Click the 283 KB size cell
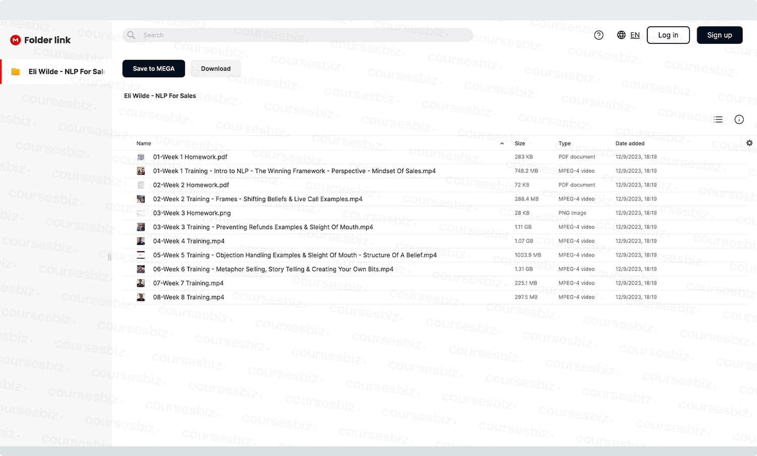The width and height of the screenshot is (757, 456). pyautogui.click(x=523, y=157)
